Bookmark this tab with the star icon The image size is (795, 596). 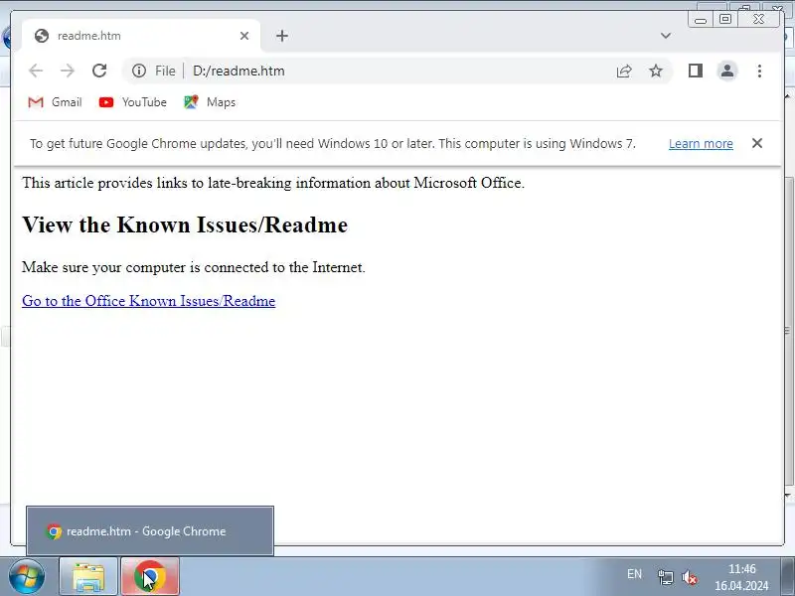(x=656, y=71)
